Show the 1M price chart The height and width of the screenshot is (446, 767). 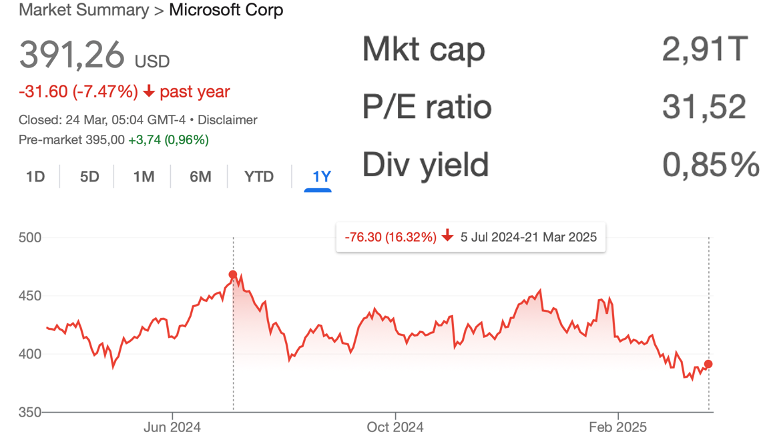144,177
